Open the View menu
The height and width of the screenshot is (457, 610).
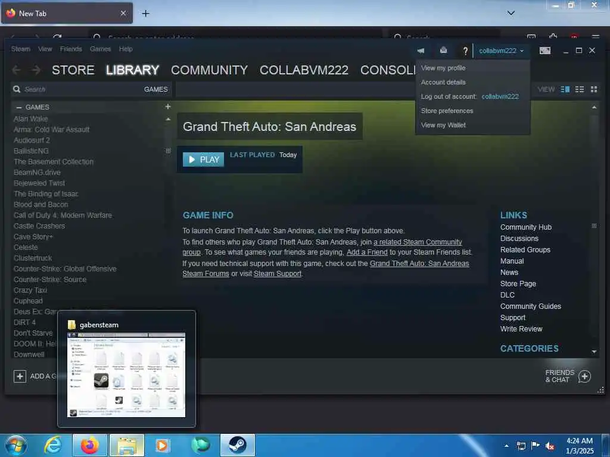pyautogui.click(x=45, y=49)
